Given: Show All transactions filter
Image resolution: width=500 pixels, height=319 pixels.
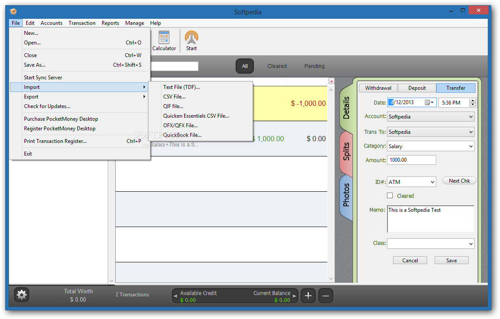Looking at the screenshot, I should pos(245,66).
